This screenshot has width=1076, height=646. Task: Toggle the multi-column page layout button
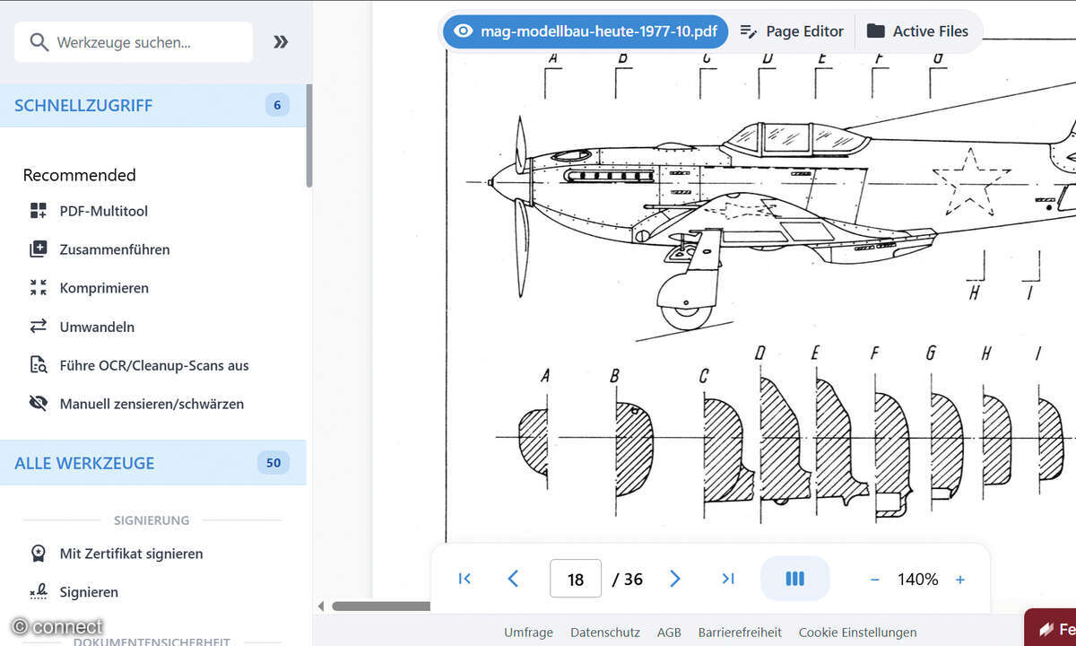click(x=794, y=579)
